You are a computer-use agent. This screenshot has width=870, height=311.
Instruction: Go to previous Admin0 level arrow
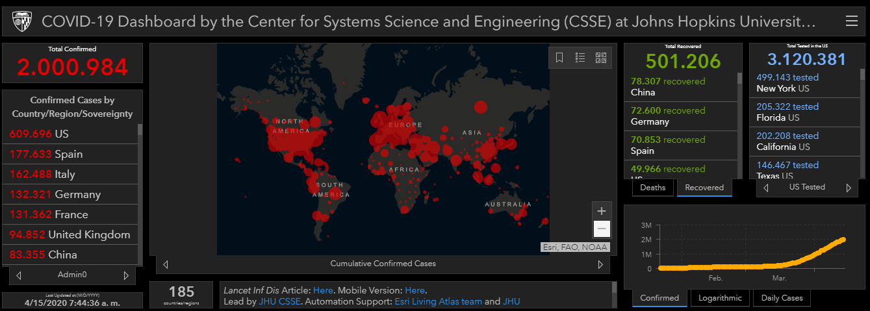pyautogui.click(x=19, y=275)
